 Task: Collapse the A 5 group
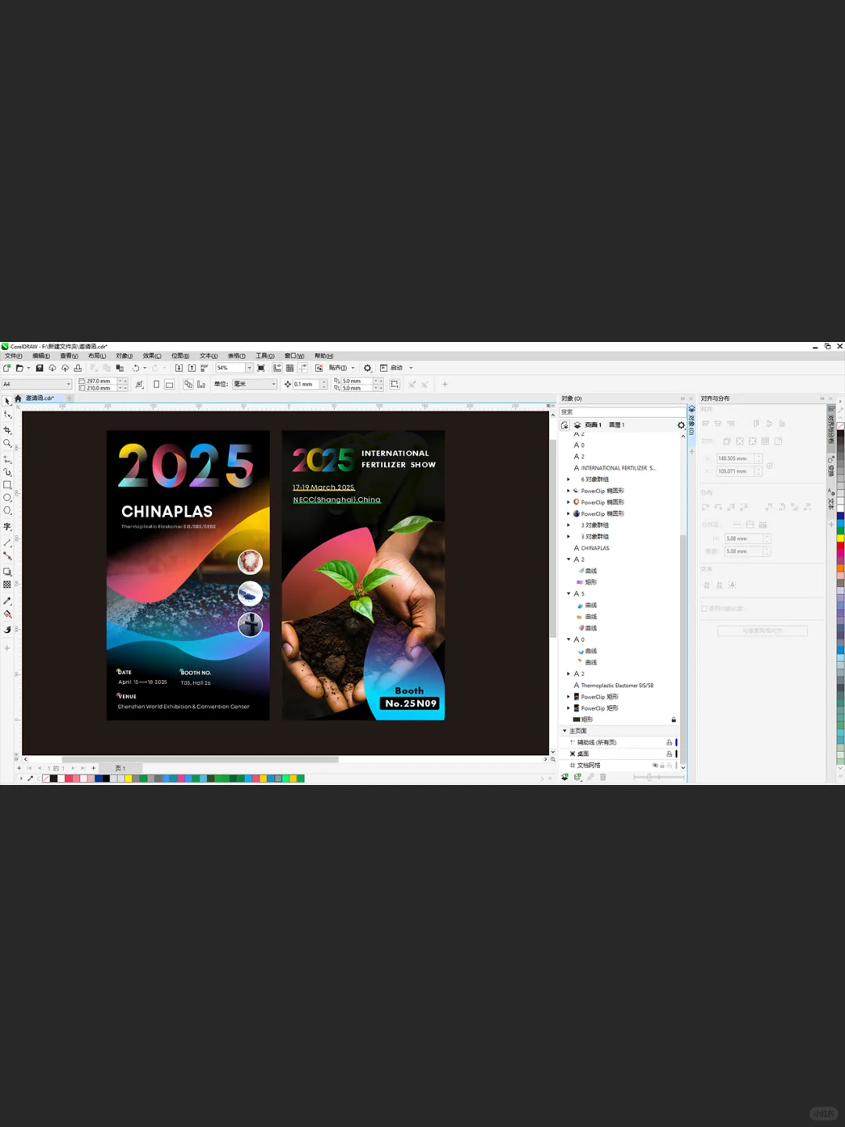[x=568, y=594]
